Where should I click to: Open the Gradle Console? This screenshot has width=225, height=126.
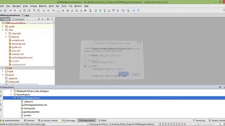coord(217,120)
